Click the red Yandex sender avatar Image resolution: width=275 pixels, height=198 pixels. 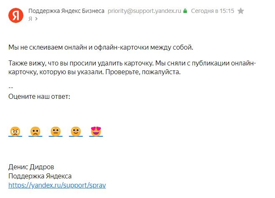point(16,15)
